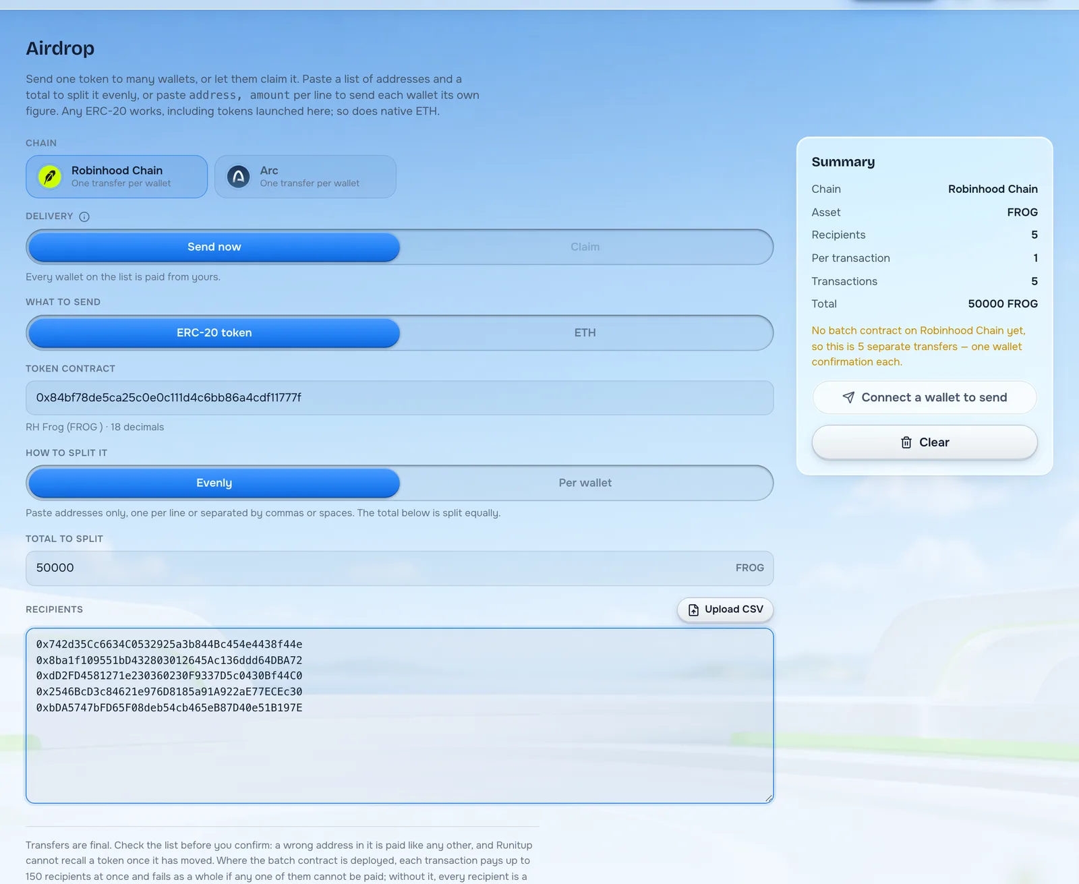1079x884 pixels.
Task: Select the address 0x742d35Cc6634C0532925a3b844Bc454e4438f44e
Action: (169, 644)
